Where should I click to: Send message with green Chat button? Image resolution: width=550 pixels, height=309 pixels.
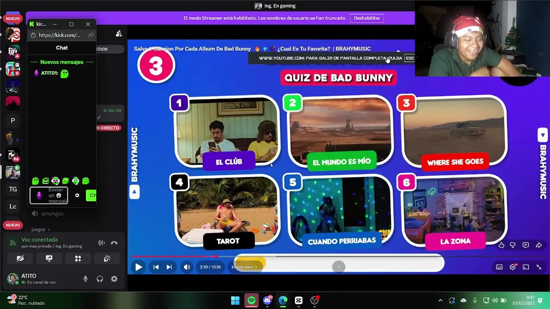pyautogui.click(x=91, y=195)
